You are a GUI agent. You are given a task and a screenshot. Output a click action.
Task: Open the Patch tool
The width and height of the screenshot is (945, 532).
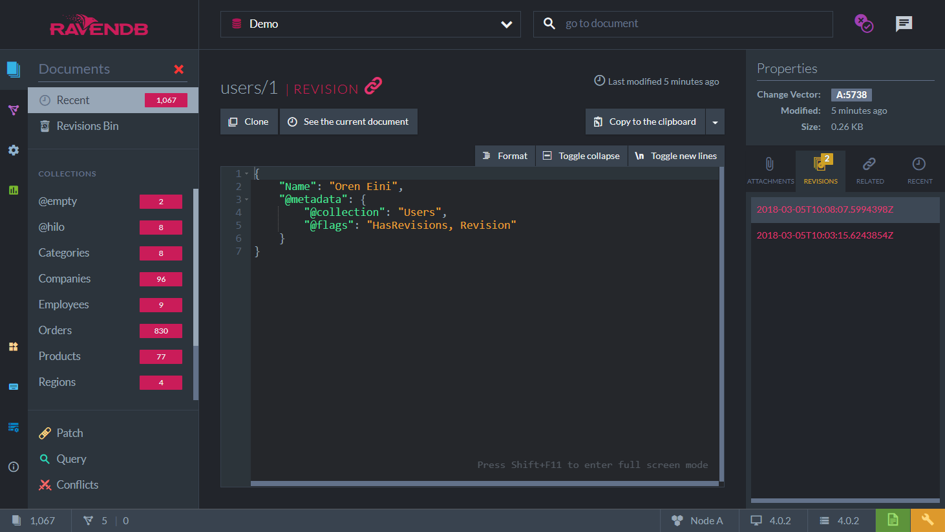click(113, 433)
